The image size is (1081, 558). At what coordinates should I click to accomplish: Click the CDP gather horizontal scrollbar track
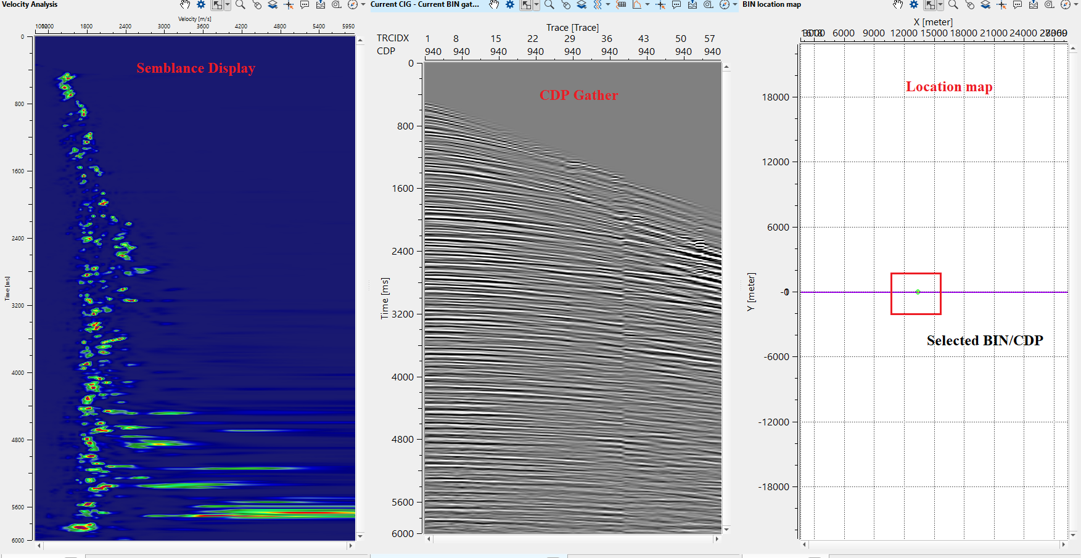[x=573, y=539]
